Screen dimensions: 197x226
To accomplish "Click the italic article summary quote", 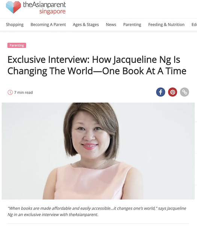I will pos(97,211).
